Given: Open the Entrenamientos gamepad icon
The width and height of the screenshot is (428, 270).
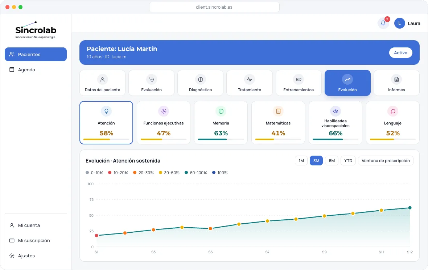Looking at the screenshot, I should pyautogui.click(x=299, y=80).
